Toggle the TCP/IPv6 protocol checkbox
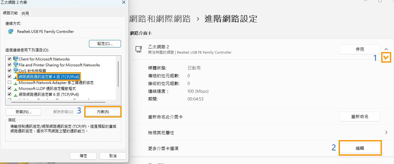Screen dimensions: 394x164 coord(9,94)
